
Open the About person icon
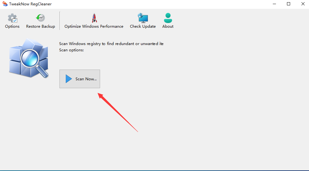coord(168,18)
